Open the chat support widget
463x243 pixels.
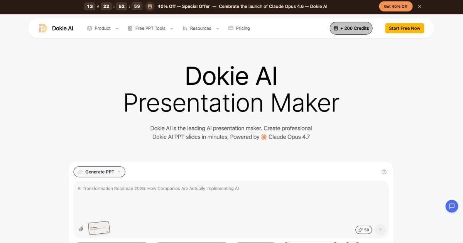tap(452, 206)
